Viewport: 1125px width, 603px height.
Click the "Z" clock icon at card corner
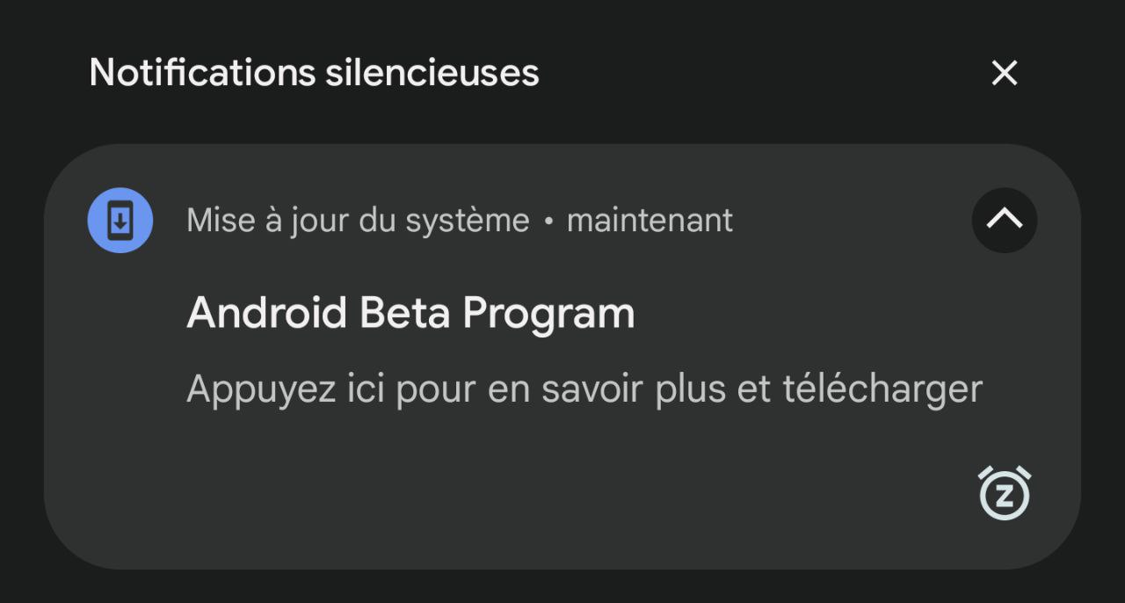click(1004, 493)
